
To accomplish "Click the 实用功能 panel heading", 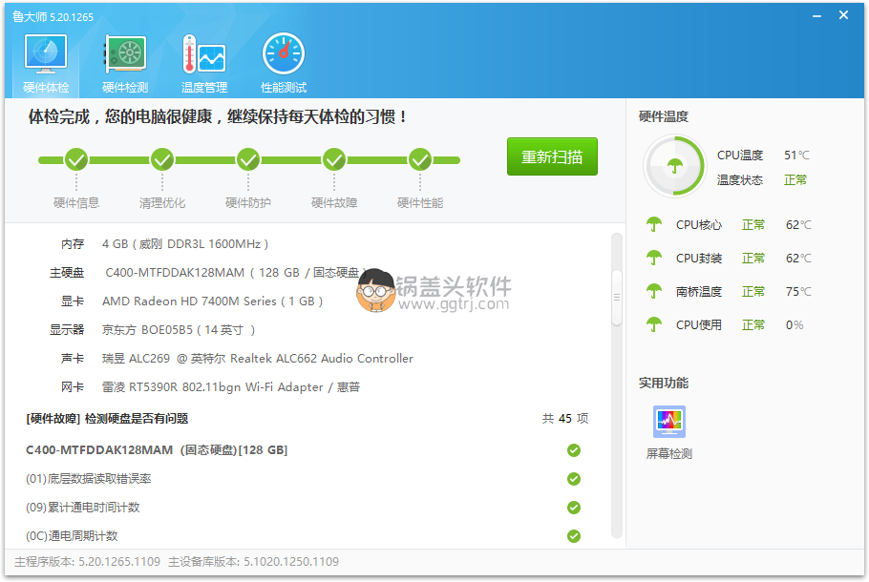I will [x=664, y=383].
